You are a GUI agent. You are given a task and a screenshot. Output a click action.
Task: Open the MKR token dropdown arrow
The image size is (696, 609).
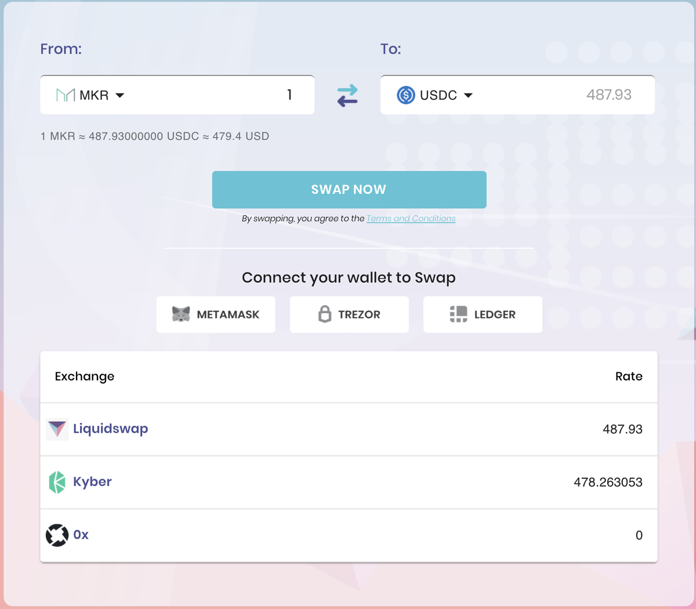[x=120, y=96]
